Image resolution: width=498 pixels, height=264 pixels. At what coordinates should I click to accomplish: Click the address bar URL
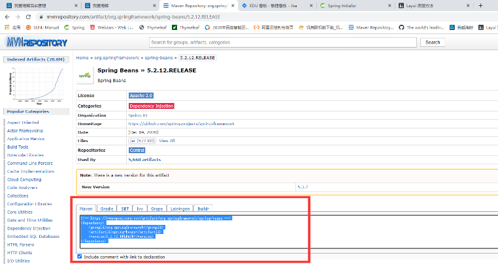point(133,17)
